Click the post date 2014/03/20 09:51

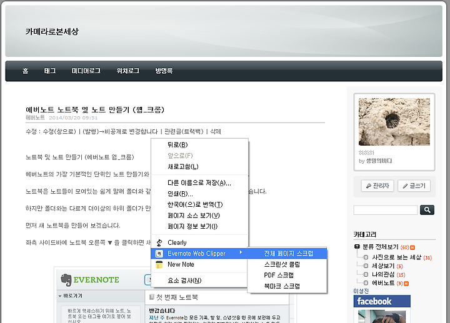[73, 118]
